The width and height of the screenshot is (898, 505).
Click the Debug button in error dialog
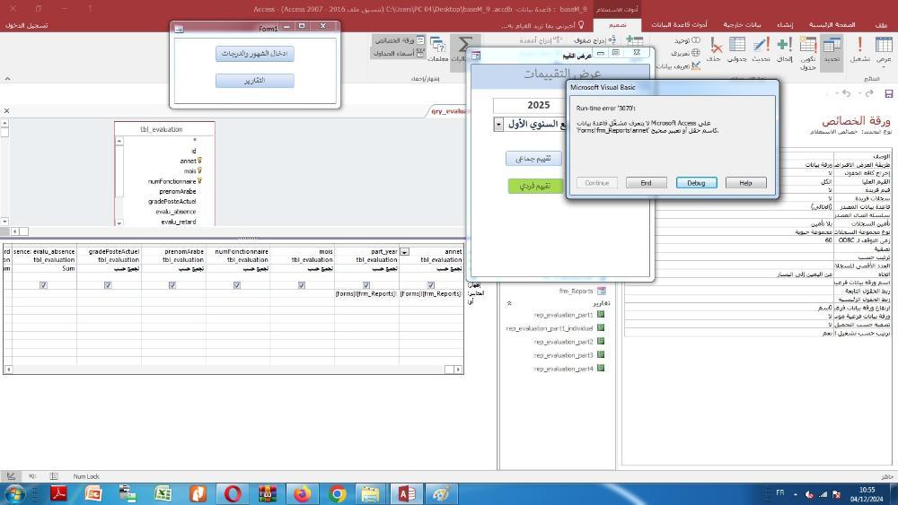[x=696, y=183]
